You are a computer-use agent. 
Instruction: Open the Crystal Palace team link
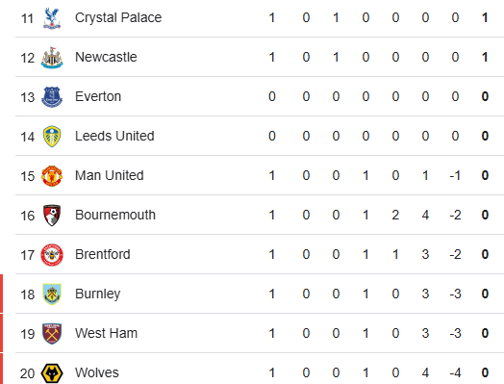click(118, 17)
